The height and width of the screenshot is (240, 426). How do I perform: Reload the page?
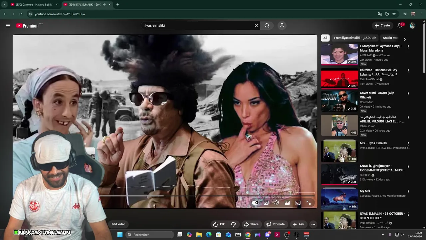coord(21,14)
